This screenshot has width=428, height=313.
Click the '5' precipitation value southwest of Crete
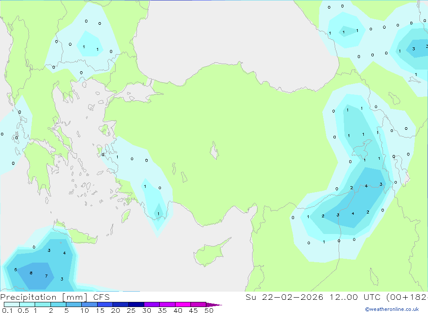pyautogui.click(x=15, y=270)
